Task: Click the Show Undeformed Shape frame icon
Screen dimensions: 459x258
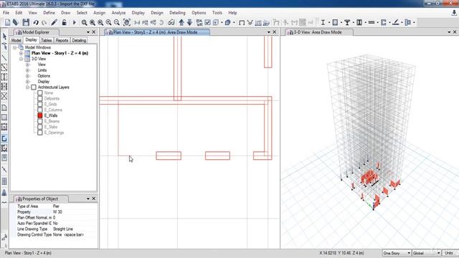Action: (x=242, y=22)
